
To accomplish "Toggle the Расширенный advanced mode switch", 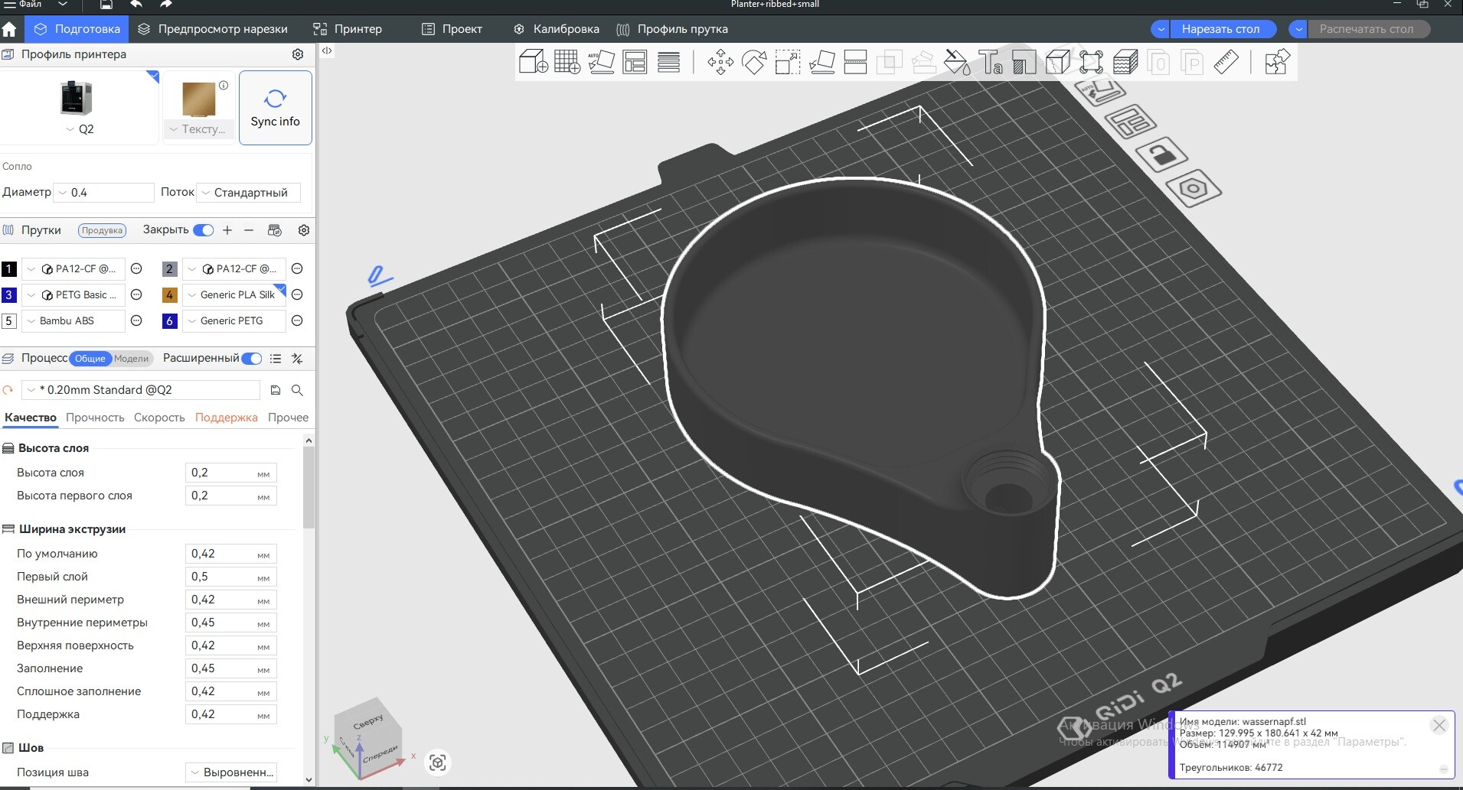I will click(x=251, y=359).
